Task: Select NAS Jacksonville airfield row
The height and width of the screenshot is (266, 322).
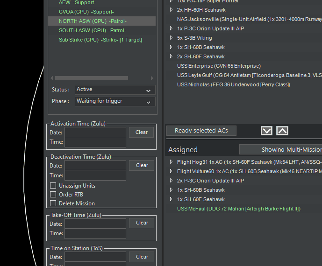Action: click(x=250, y=19)
